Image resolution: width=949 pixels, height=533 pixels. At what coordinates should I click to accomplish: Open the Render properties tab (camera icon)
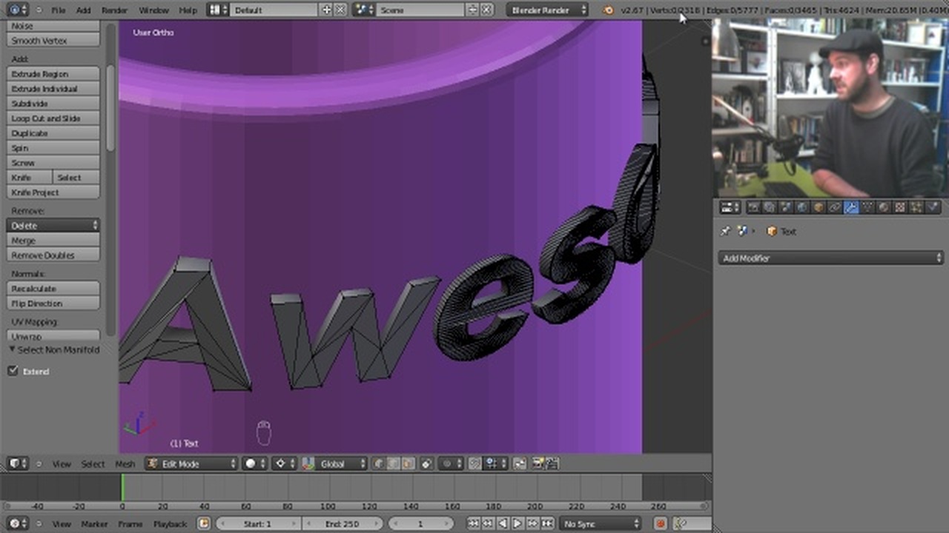753,207
